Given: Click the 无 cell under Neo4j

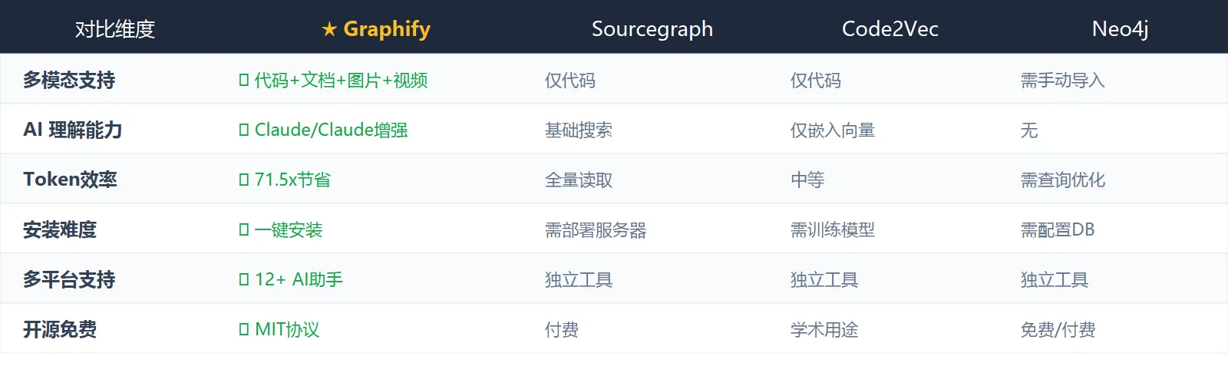Looking at the screenshot, I should click(x=1029, y=130).
